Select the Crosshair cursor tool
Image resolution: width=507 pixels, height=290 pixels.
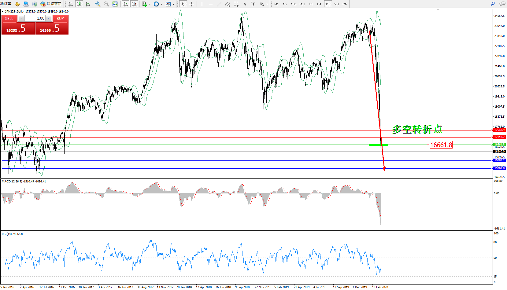(191, 4)
